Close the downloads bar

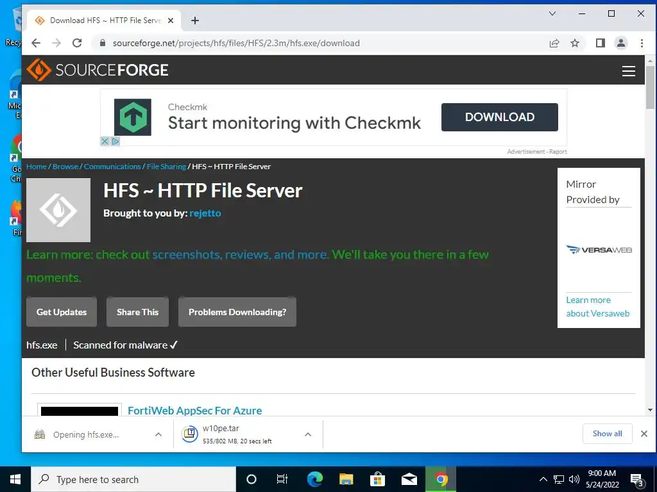click(x=644, y=434)
